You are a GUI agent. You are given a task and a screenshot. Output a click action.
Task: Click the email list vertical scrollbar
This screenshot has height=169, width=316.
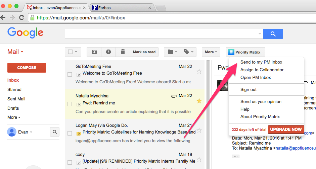point(208,114)
